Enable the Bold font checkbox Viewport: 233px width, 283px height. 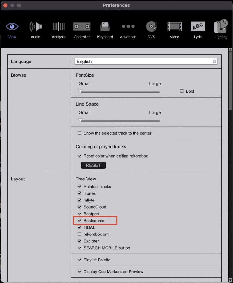click(182, 91)
